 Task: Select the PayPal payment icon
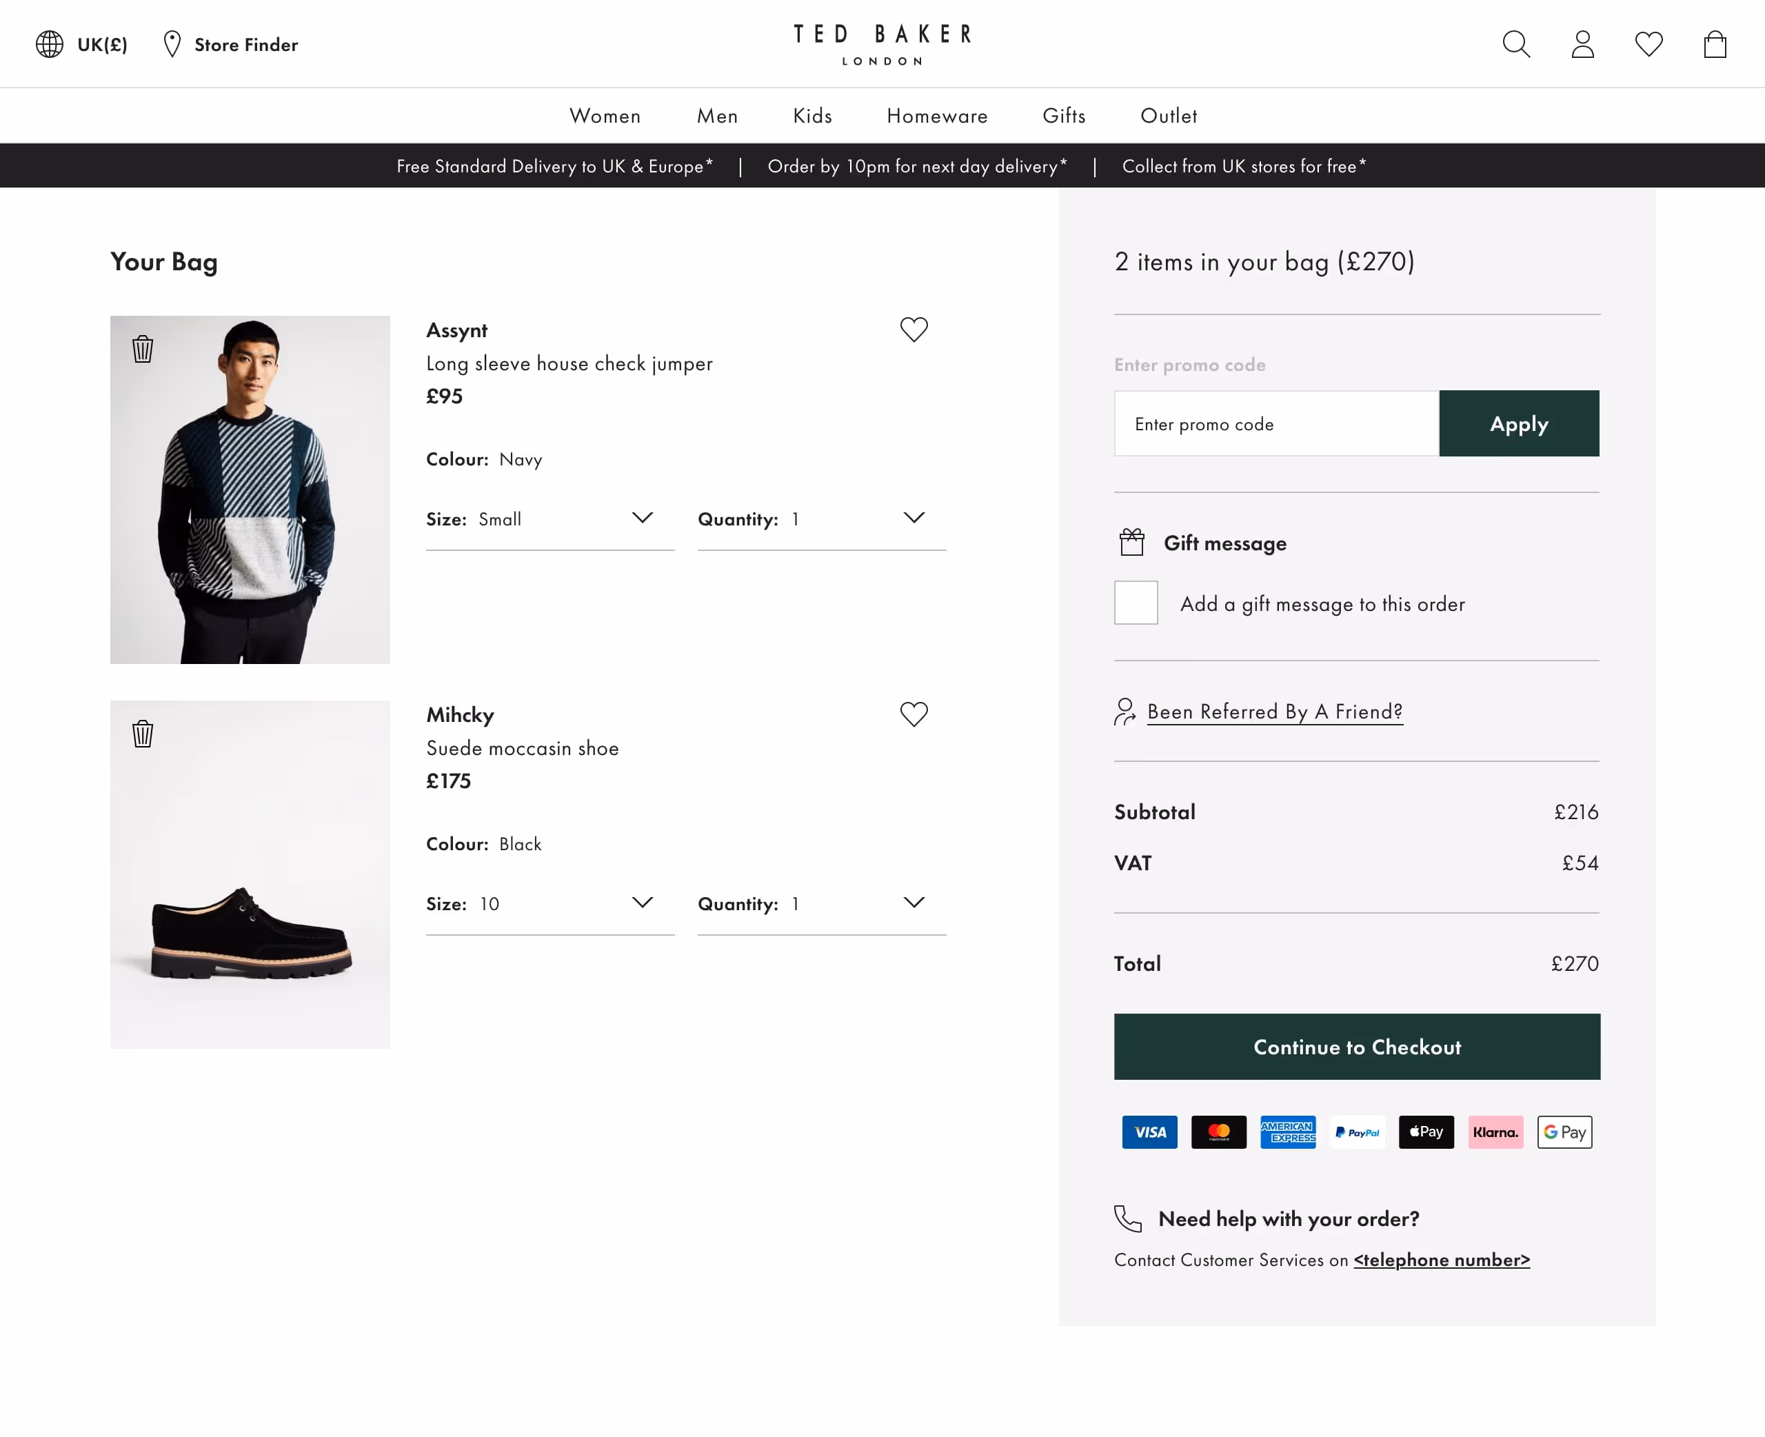click(x=1357, y=1132)
